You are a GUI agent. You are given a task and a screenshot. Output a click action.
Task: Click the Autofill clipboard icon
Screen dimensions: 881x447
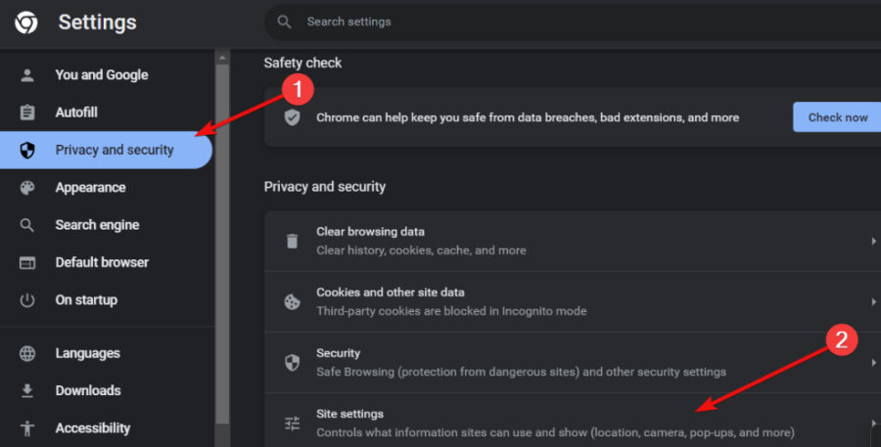pyautogui.click(x=27, y=112)
